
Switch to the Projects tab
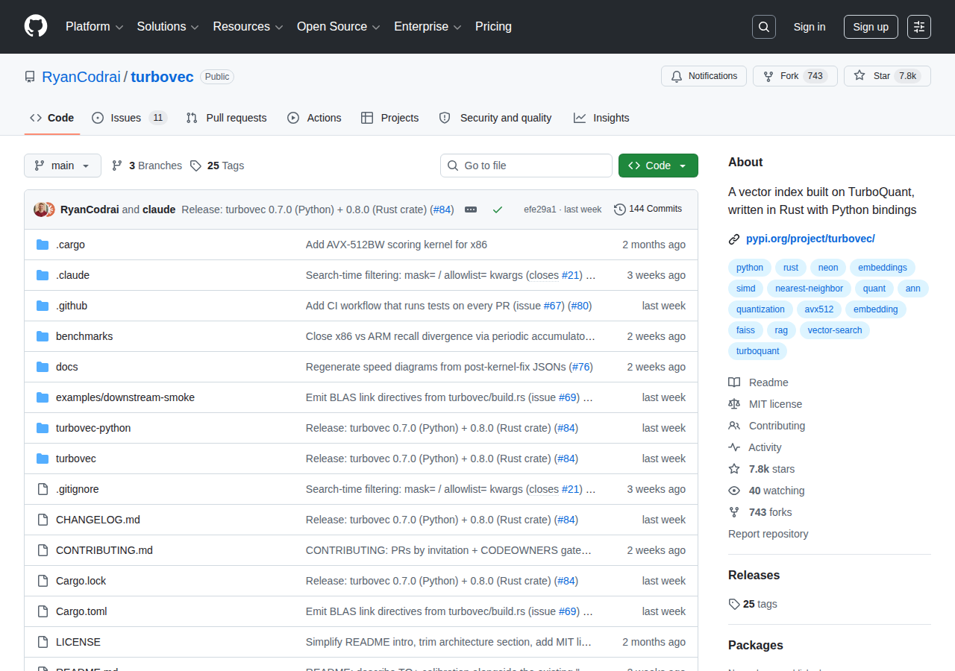coord(389,118)
